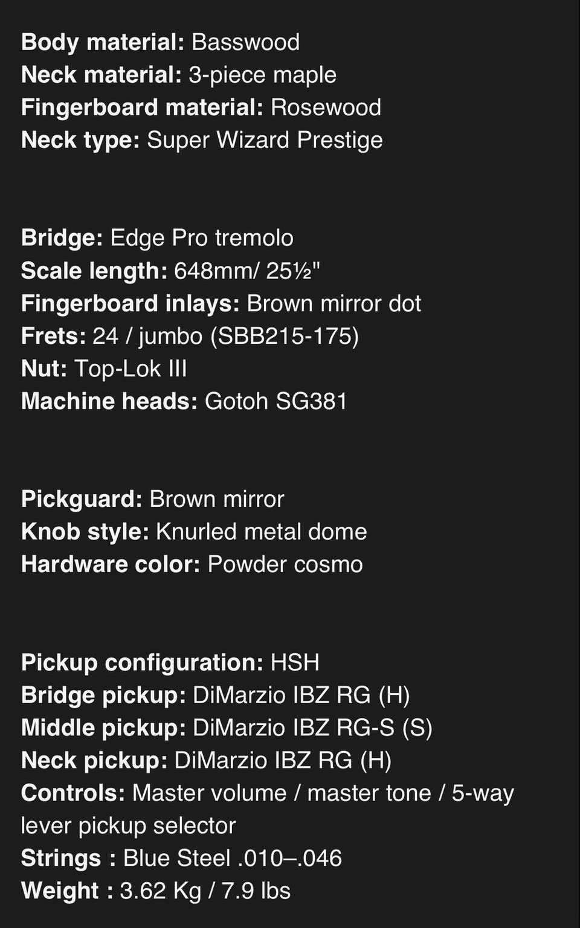Click the "Edge Pro tremolo" bridge value
Viewport: 580px width, 928px height.
tap(201, 238)
